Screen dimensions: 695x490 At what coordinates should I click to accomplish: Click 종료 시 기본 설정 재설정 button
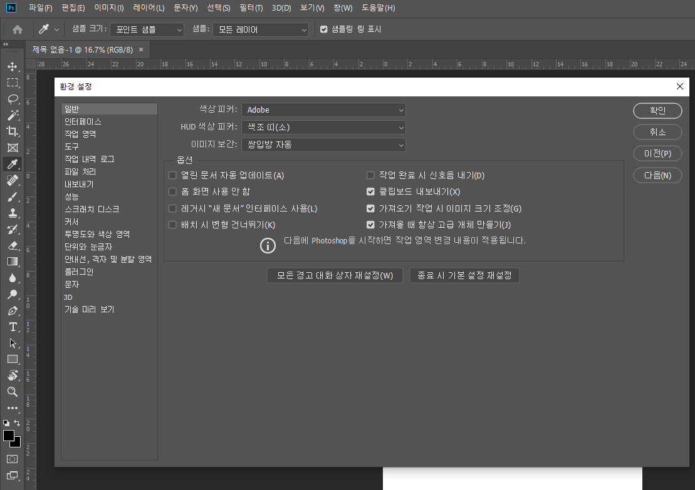(464, 275)
